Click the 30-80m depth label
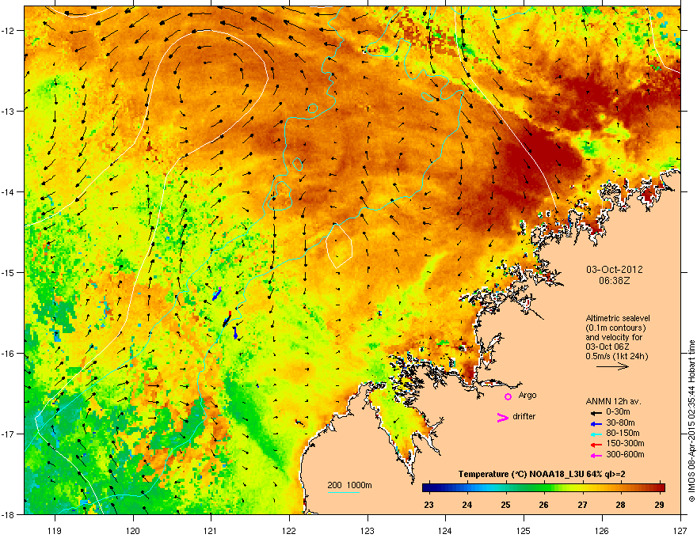This screenshot has width=697, height=538. [620, 422]
